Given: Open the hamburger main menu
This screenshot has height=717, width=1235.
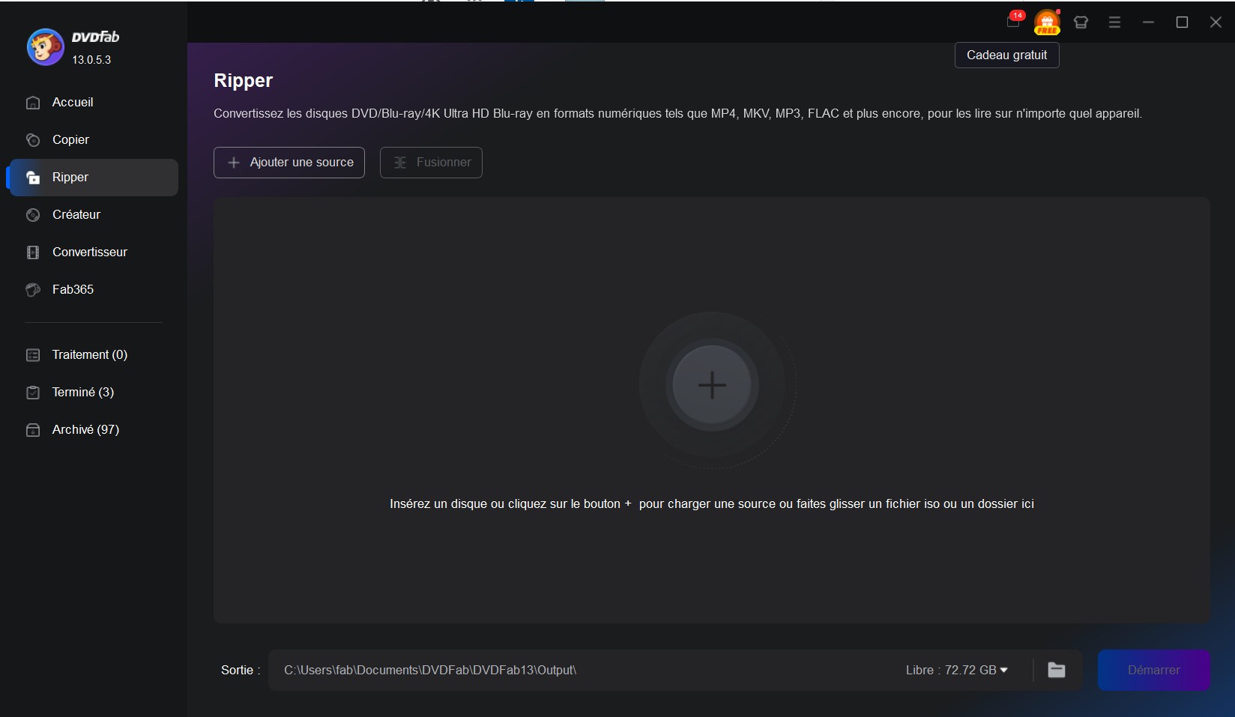Looking at the screenshot, I should point(1114,22).
